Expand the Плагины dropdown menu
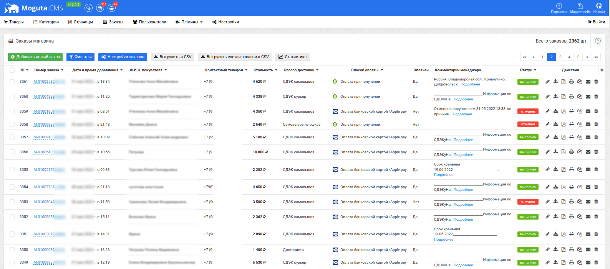This screenshot has height=269, width=610. click(189, 22)
